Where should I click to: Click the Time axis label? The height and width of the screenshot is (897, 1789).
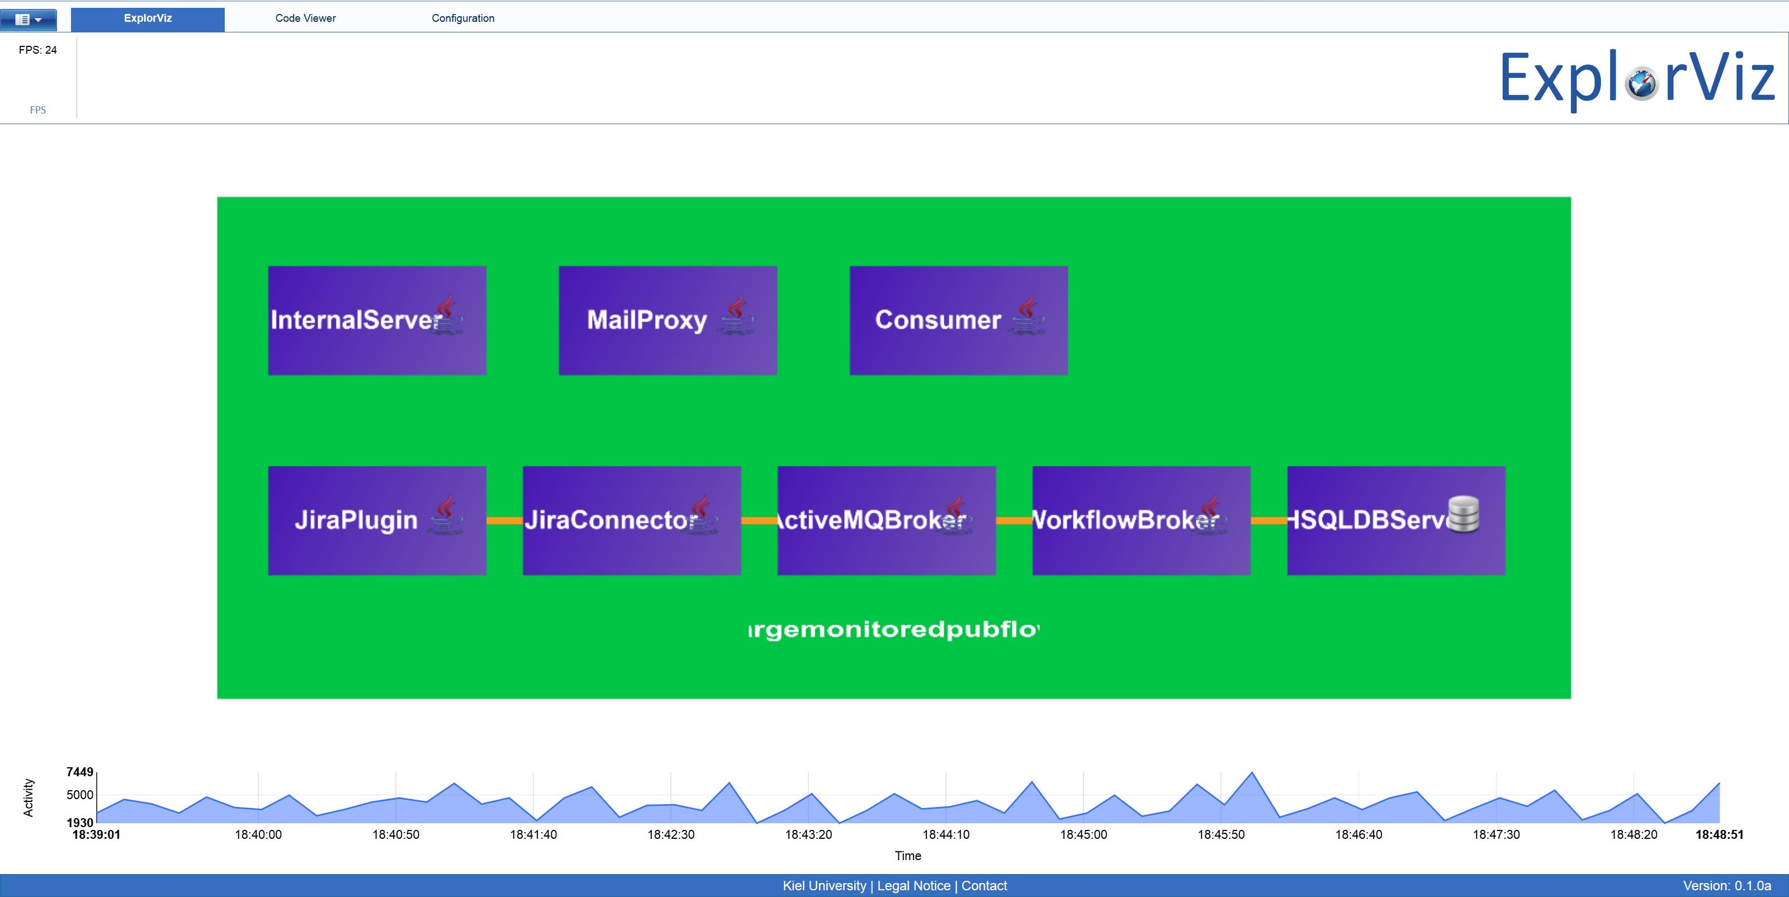(908, 856)
